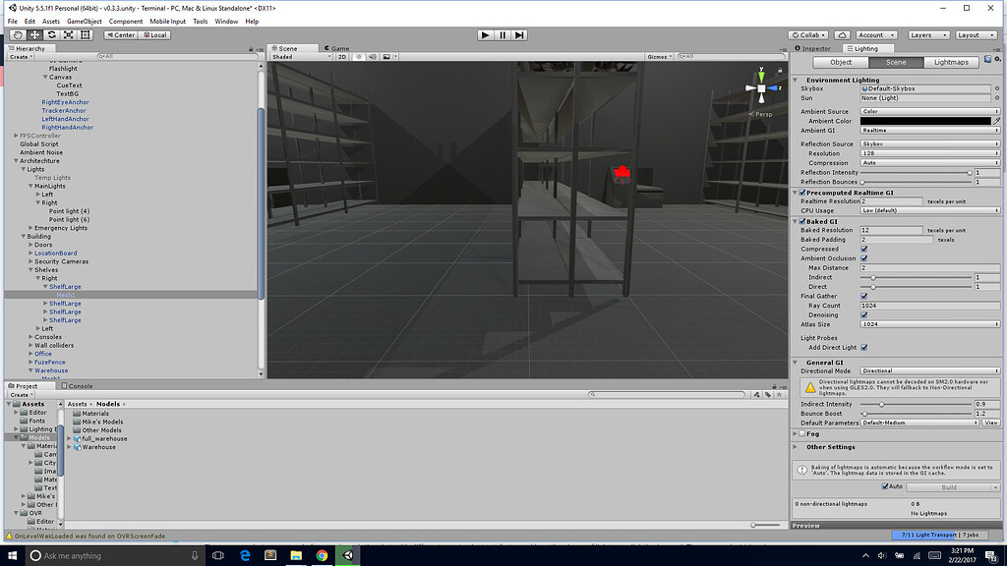Viewport: 1007px width, 566px height.
Task: Select the Rotate tool
Action: coord(51,34)
